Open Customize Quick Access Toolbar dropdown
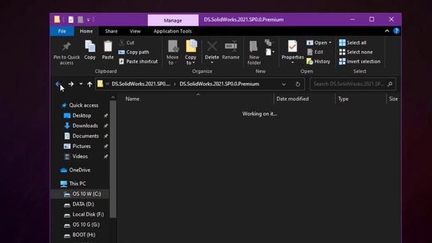 point(88,20)
